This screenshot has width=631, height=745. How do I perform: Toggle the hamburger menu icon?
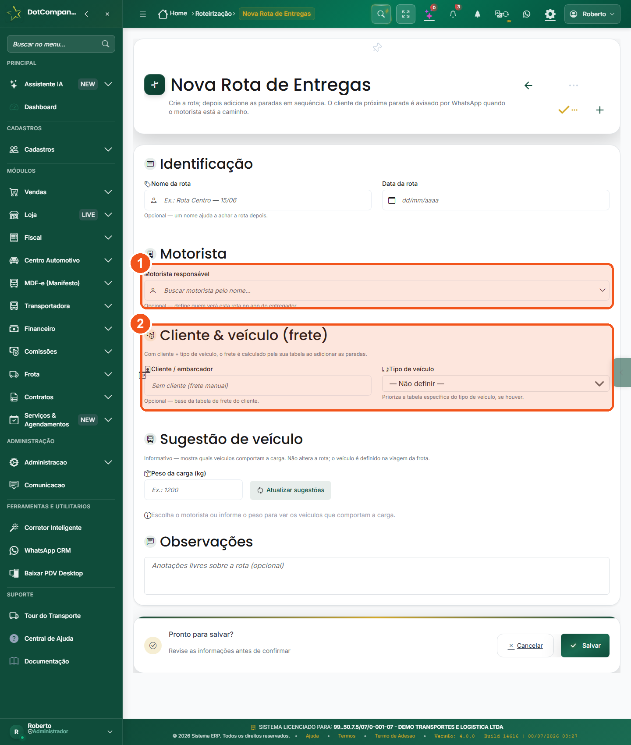143,14
